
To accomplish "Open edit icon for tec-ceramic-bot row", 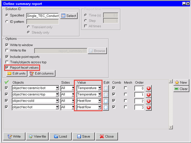I will tap(106, 88).
